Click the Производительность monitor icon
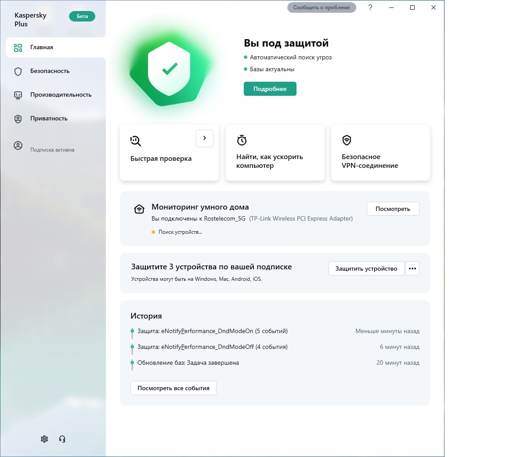The width and height of the screenshot is (506, 457). coord(18,95)
